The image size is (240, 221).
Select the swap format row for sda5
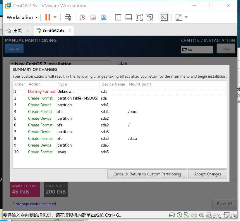(120, 152)
